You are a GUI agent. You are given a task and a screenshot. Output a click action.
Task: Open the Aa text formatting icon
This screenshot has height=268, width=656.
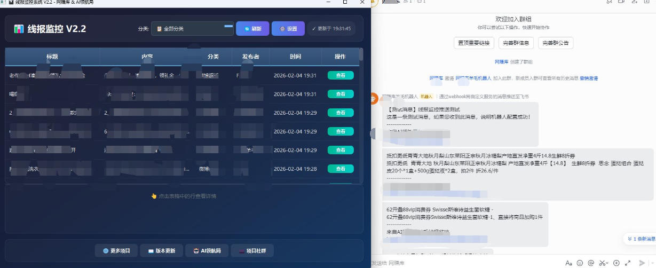click(x=568, y=263)
